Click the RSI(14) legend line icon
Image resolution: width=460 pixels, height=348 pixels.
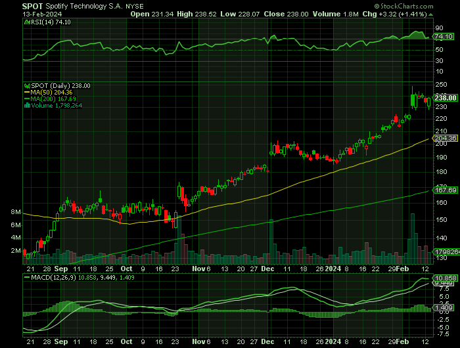(27, 22)
